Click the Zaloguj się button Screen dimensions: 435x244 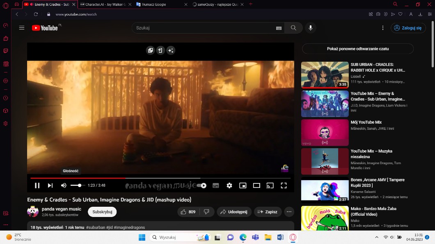coord(408,28)
